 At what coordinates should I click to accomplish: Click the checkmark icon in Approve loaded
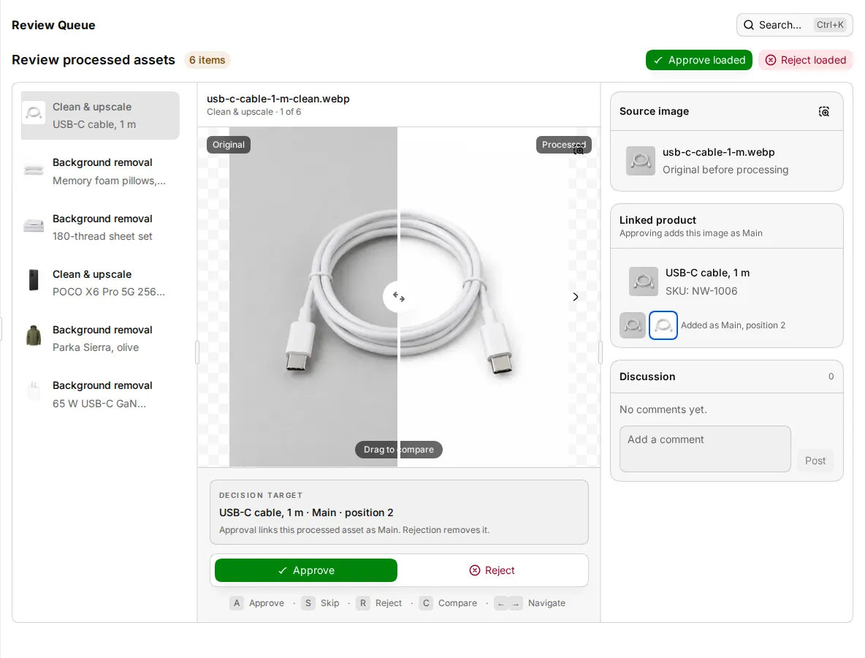(658, 60)
